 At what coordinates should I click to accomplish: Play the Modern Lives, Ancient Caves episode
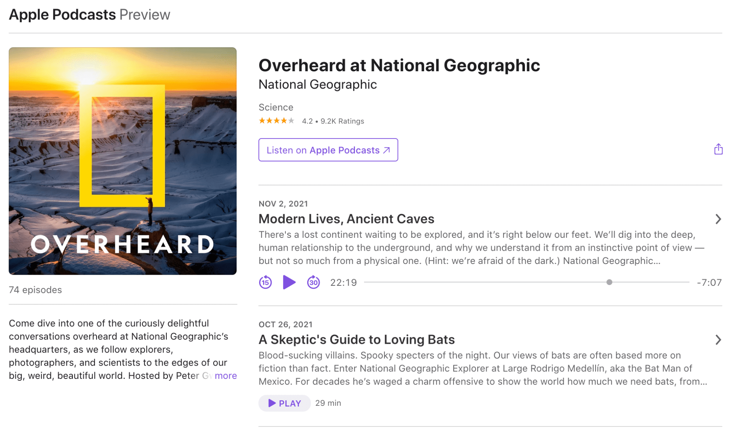[289, 282]
